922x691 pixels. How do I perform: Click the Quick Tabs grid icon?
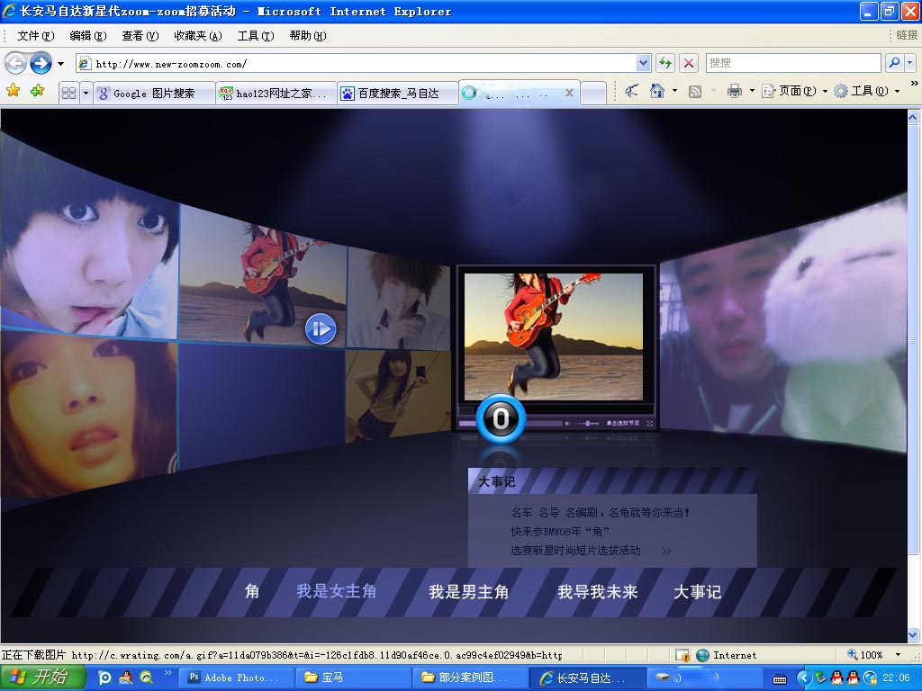(x=68, y=93)
